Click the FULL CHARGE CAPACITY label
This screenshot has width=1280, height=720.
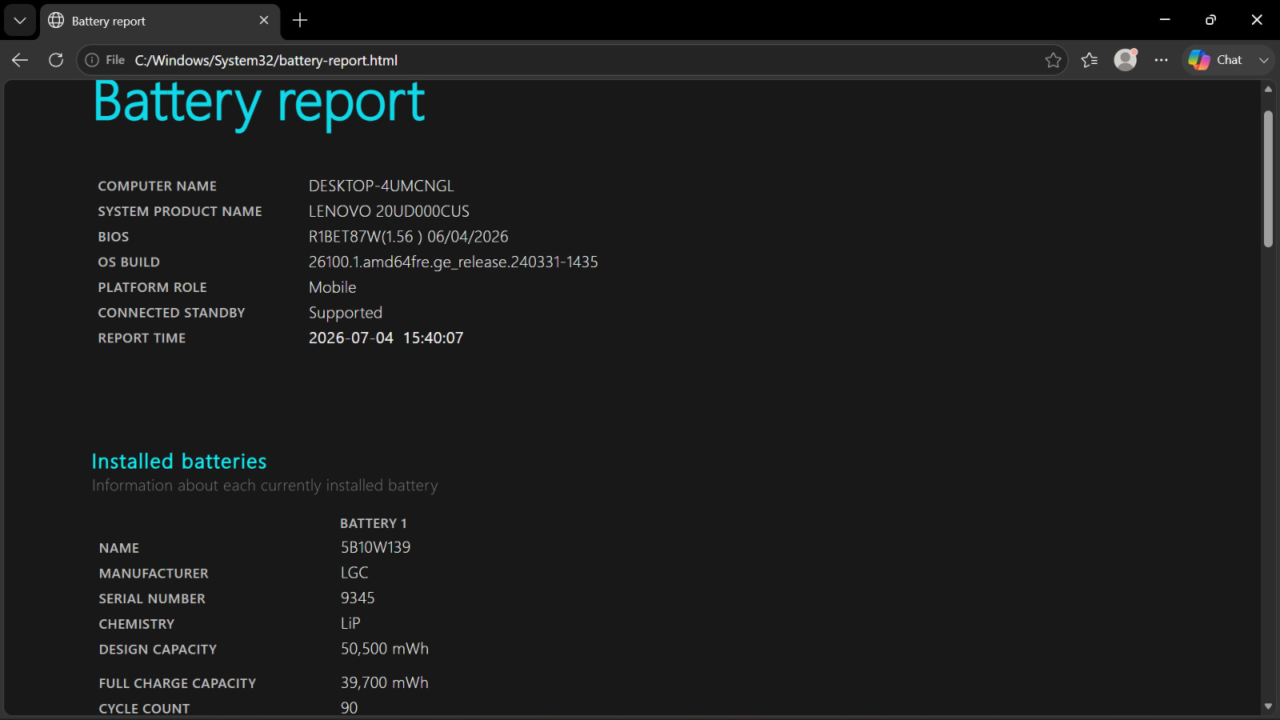pos(178,683)
